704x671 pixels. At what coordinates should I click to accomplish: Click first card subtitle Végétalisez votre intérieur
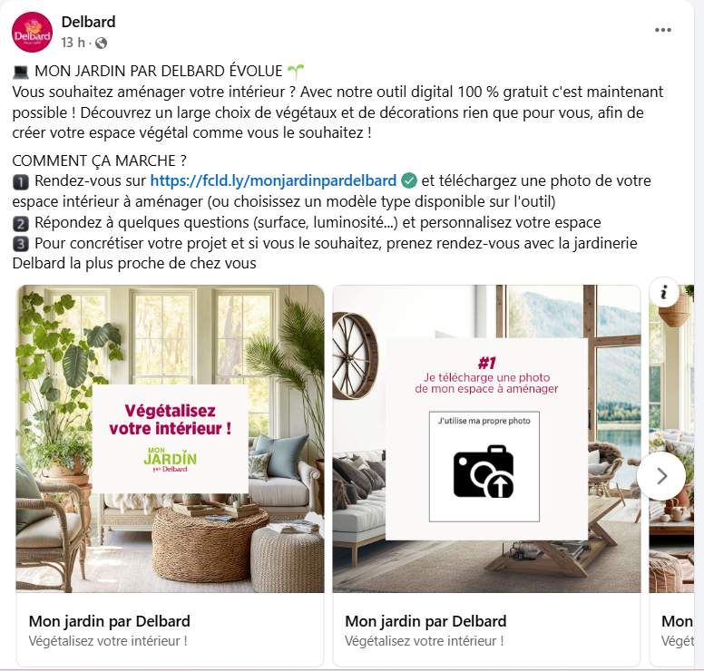108,641
